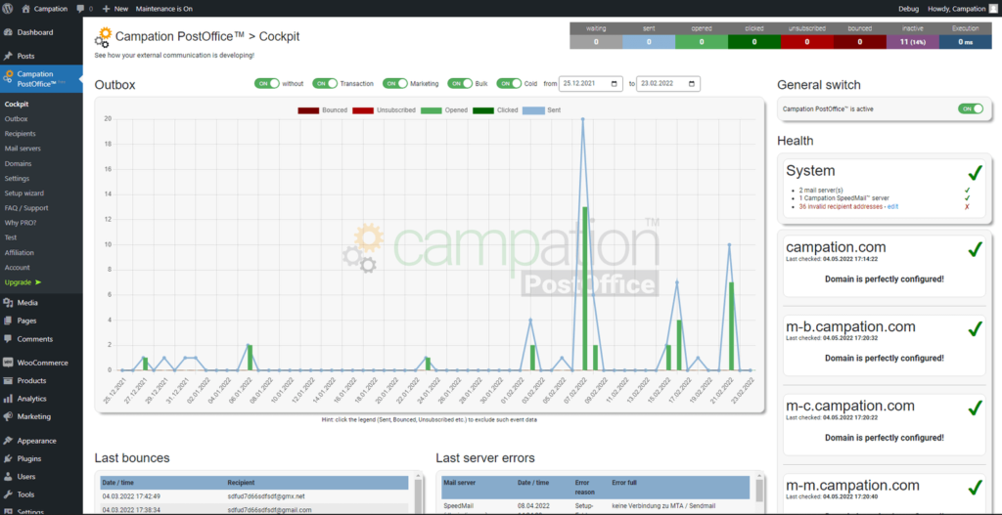The width and height of the screenshot is (1002, 515).
Task: Click the Unsubscribed legend color swatch
Action: pyautogui.click(x=363, y=110)
